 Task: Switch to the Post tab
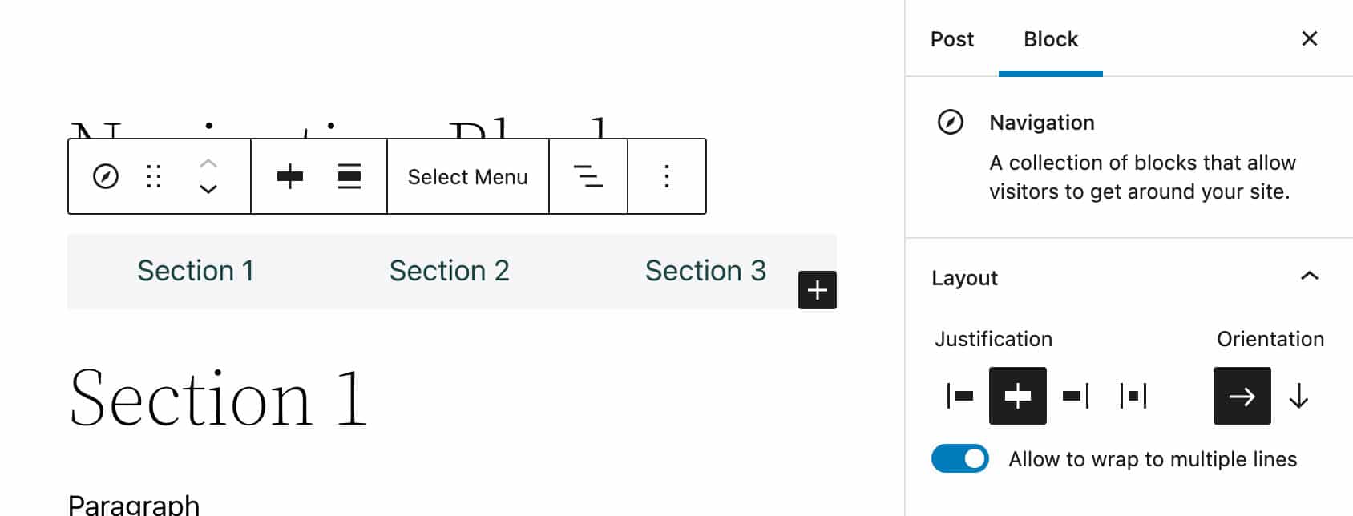pos(951,38)
